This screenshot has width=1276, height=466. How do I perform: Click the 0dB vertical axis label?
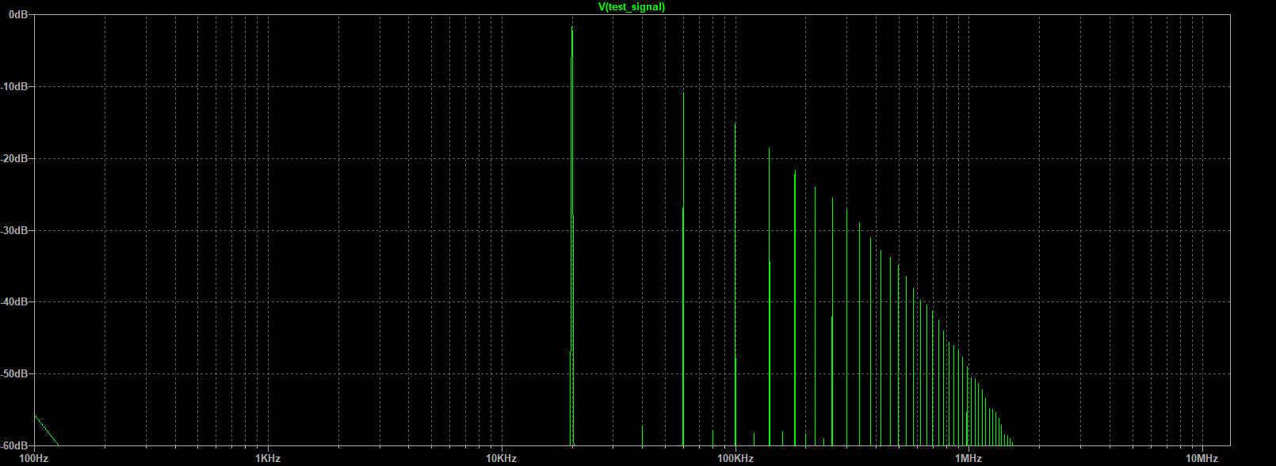pyautogui.click(x=18, y=15)
